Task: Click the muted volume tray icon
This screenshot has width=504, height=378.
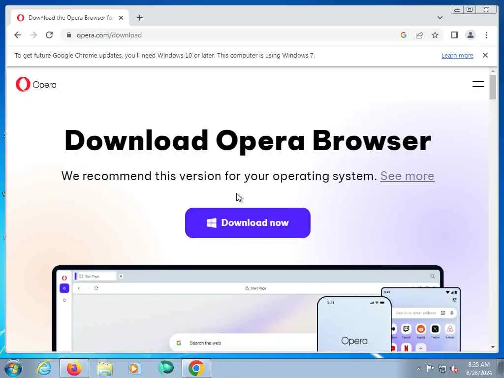Action: point(454,369)
